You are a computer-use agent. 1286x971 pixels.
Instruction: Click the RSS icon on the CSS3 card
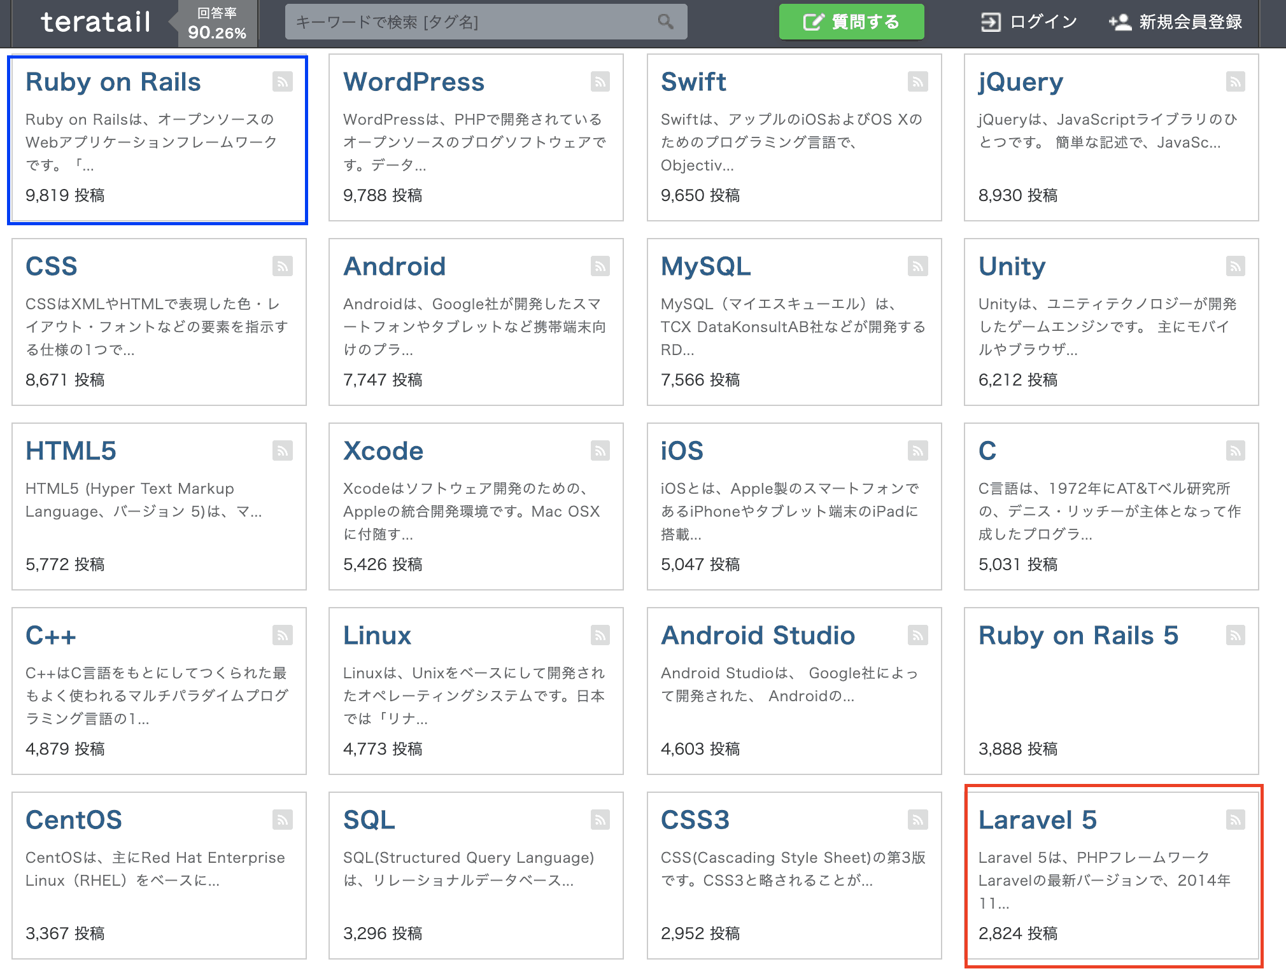coord(918,820)
